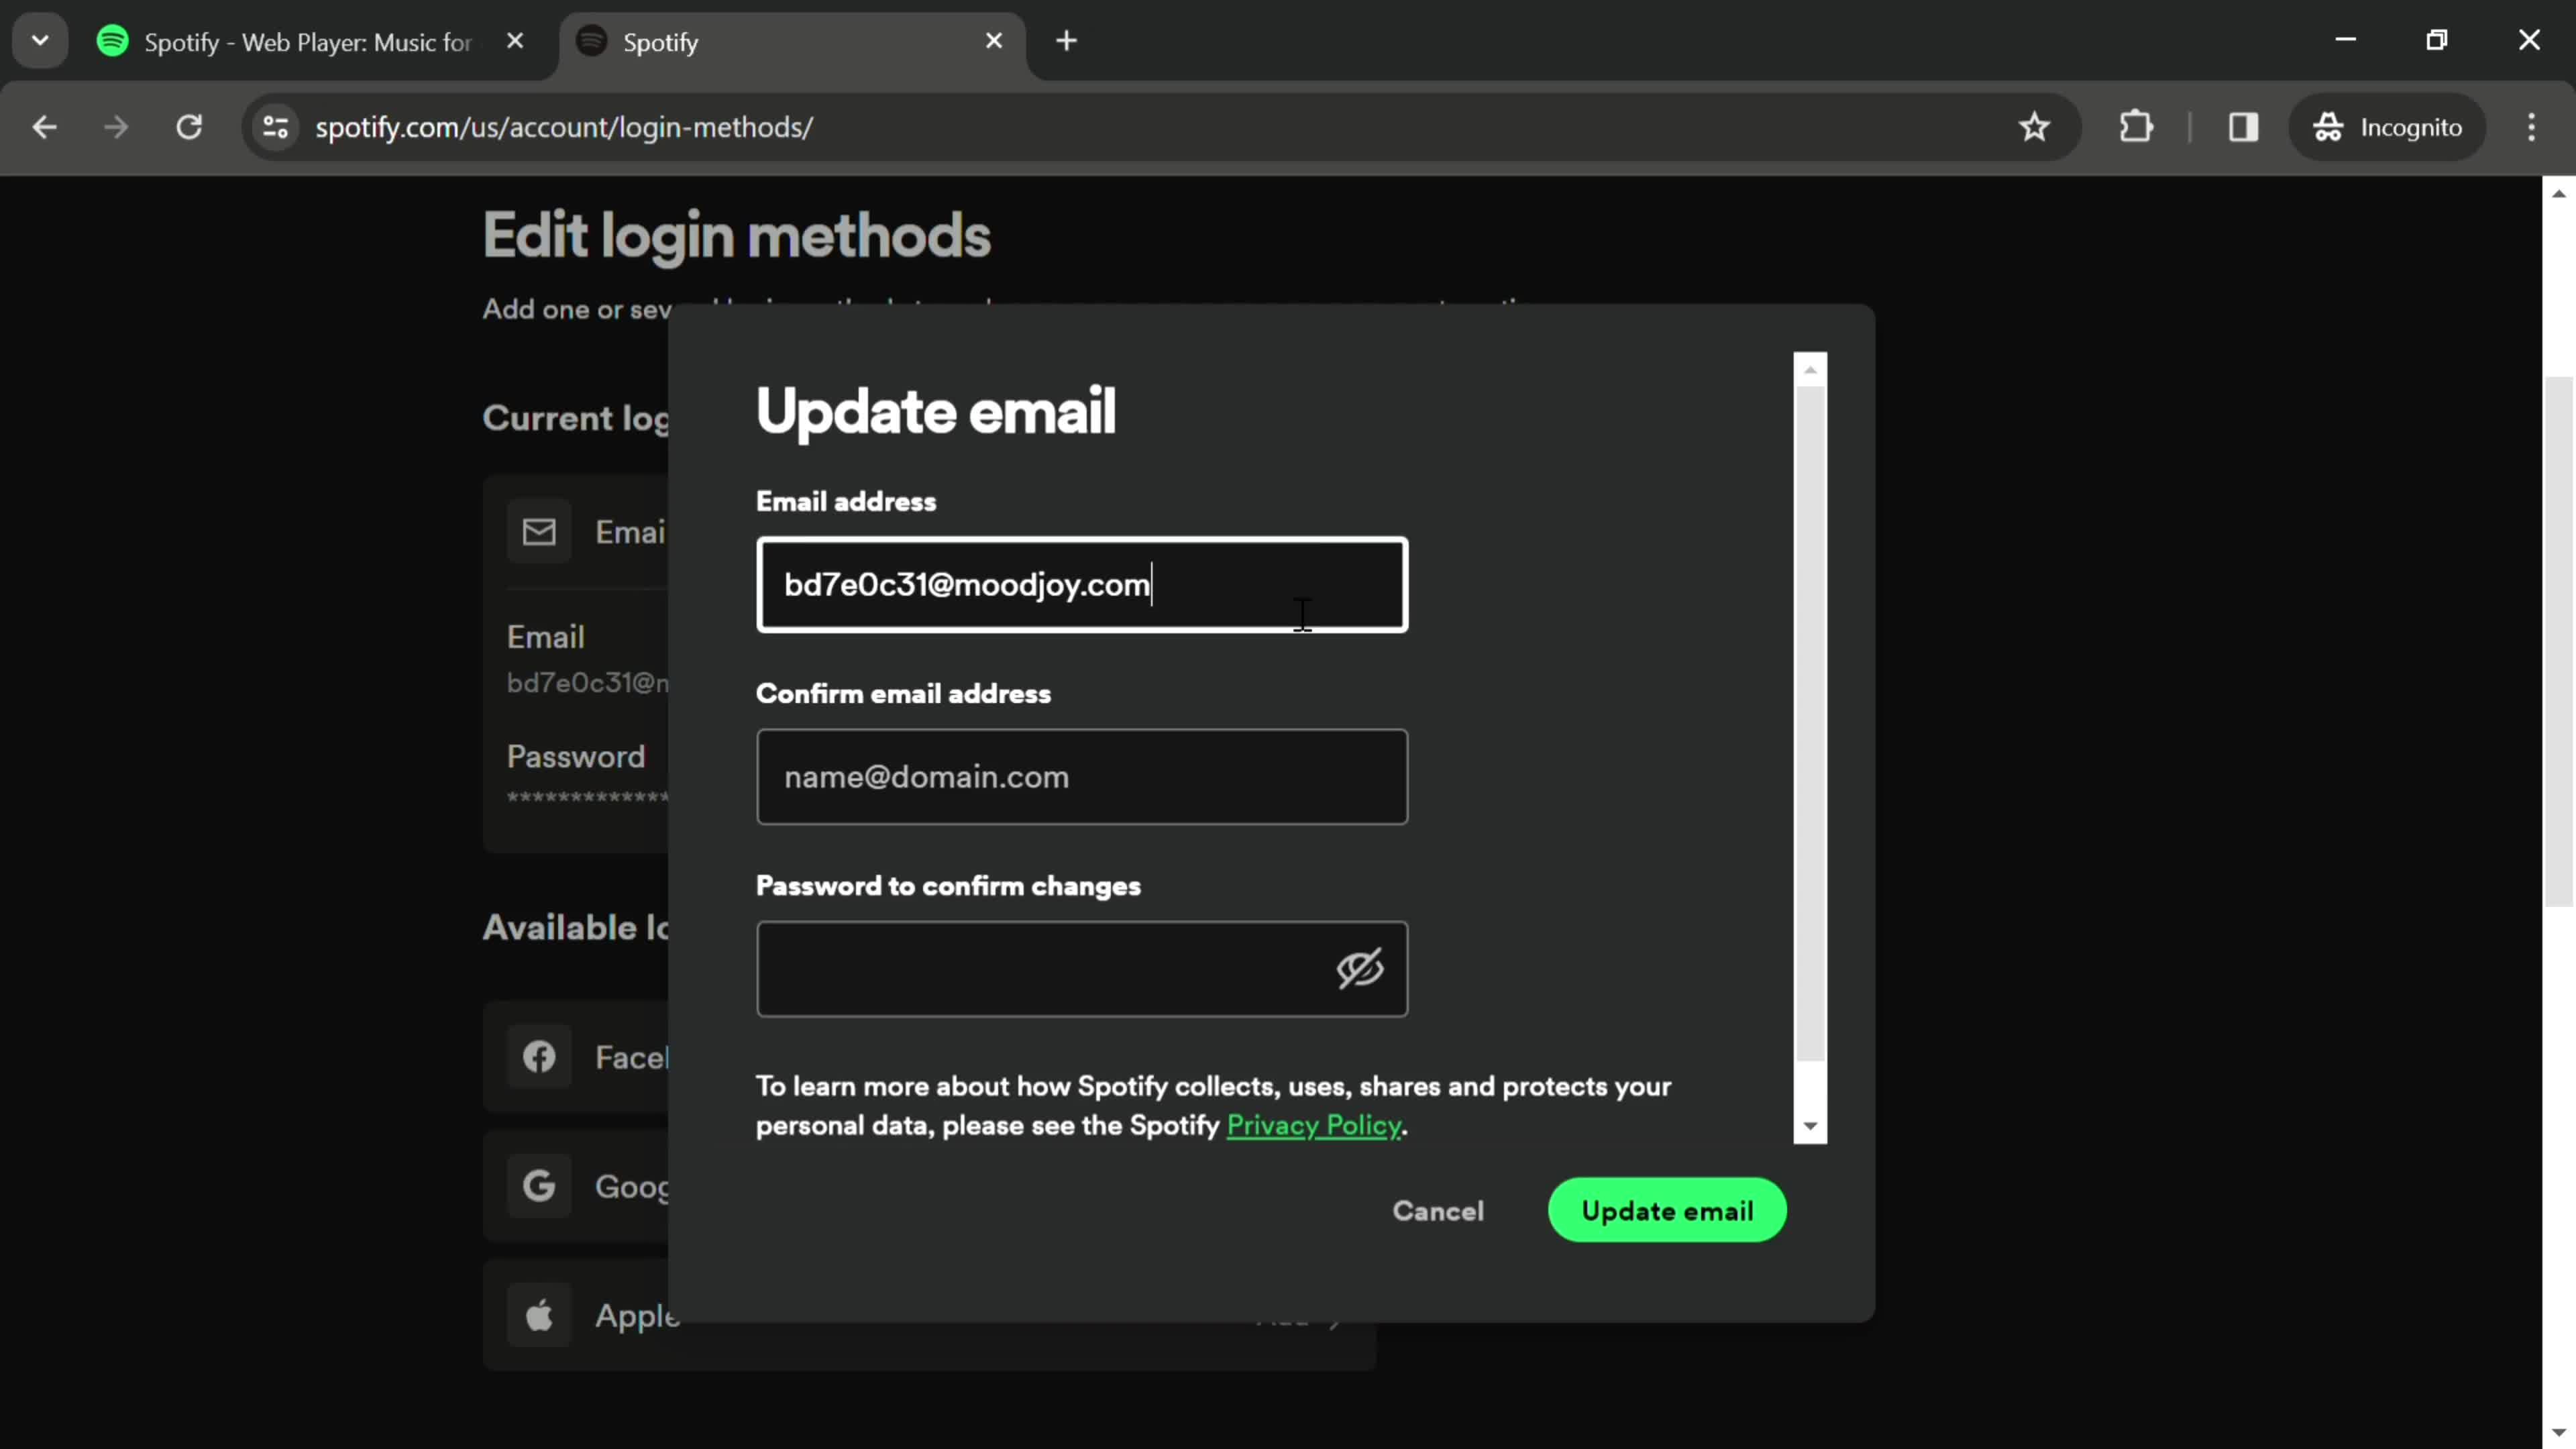Click the Google login icon
2576x1449 pixels.
tap(539, 1185)
